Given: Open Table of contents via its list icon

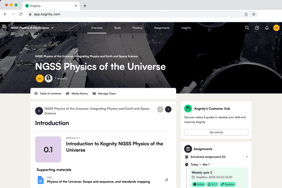Looking at the screenshot, I should tap(36, 93).
